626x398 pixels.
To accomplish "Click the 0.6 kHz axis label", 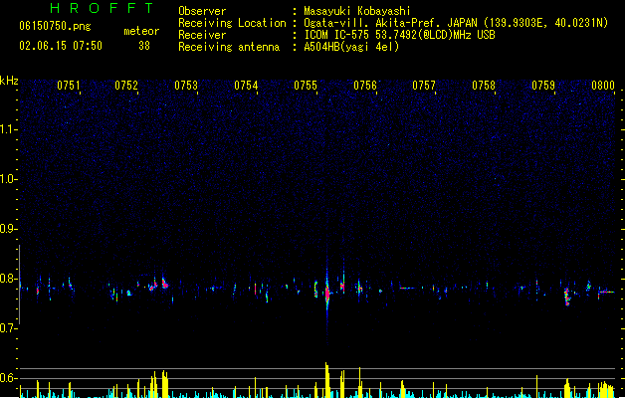I will point(8,378).
